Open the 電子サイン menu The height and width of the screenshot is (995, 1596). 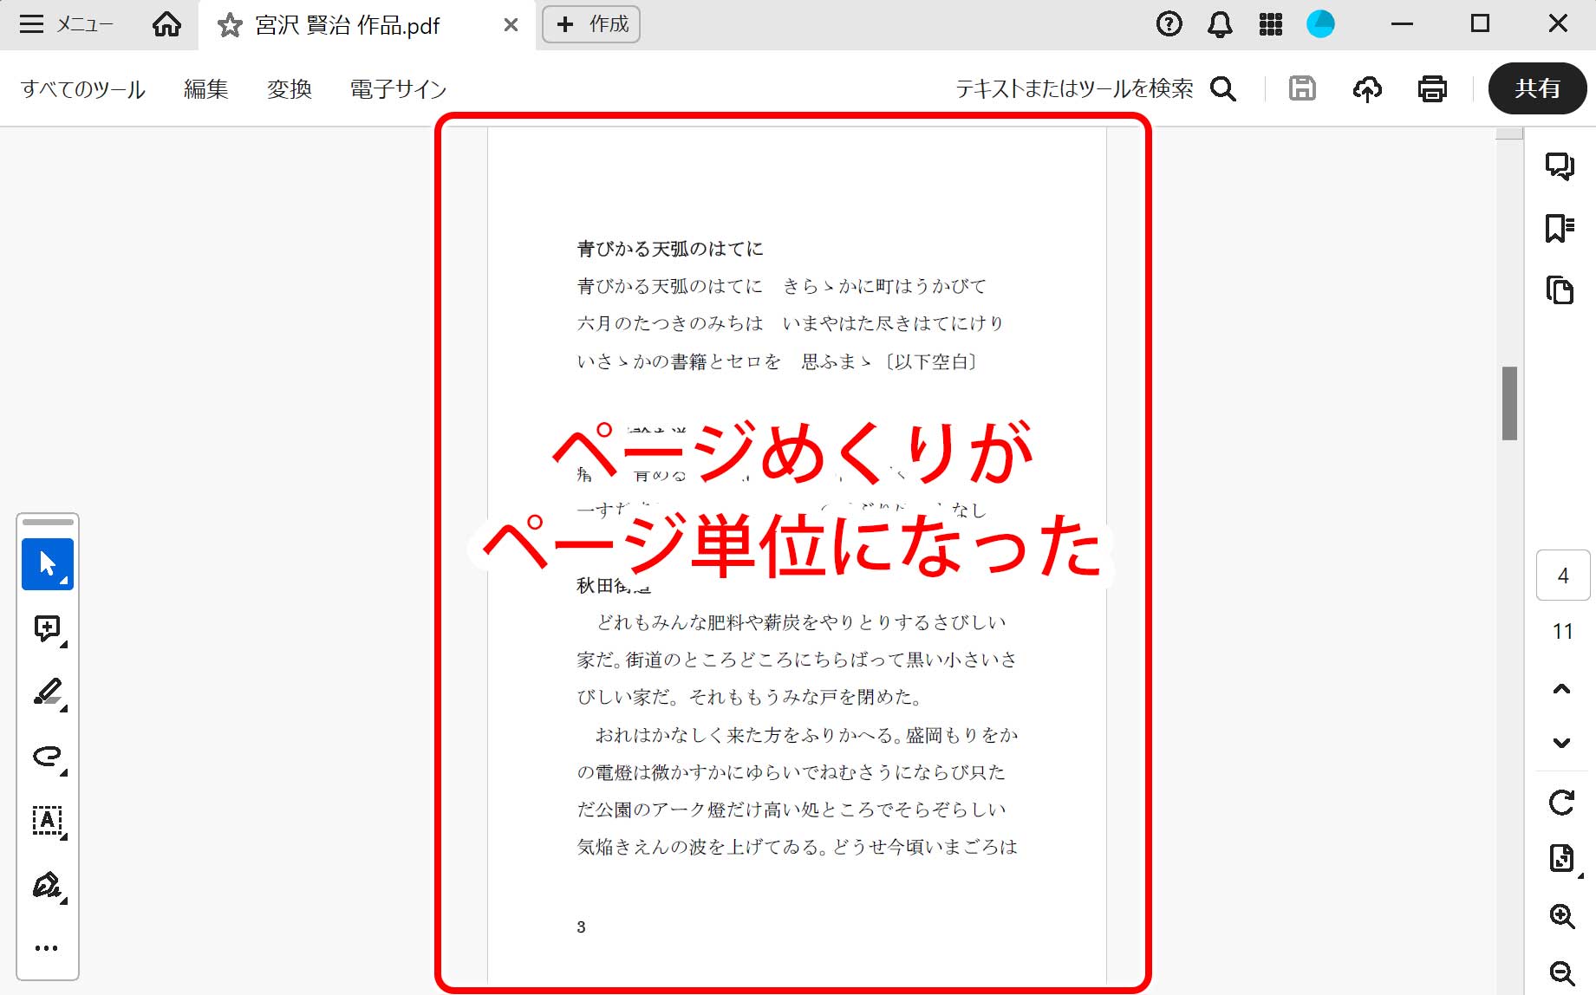click(398, 88)
